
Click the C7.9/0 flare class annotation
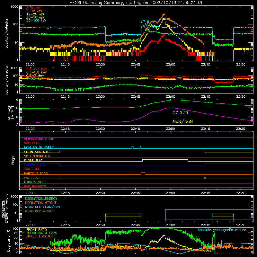click(180, 113)
